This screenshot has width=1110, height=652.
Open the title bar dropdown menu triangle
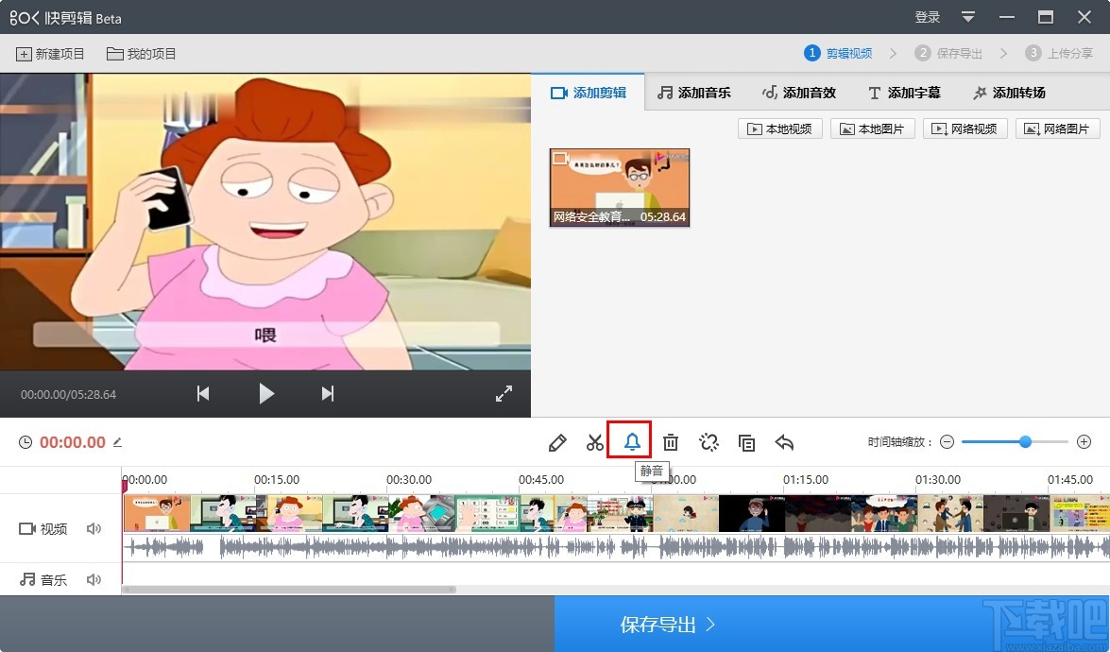pos(968,17)
